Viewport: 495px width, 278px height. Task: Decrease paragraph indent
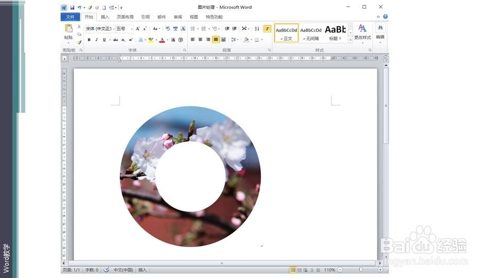[227, 29]
